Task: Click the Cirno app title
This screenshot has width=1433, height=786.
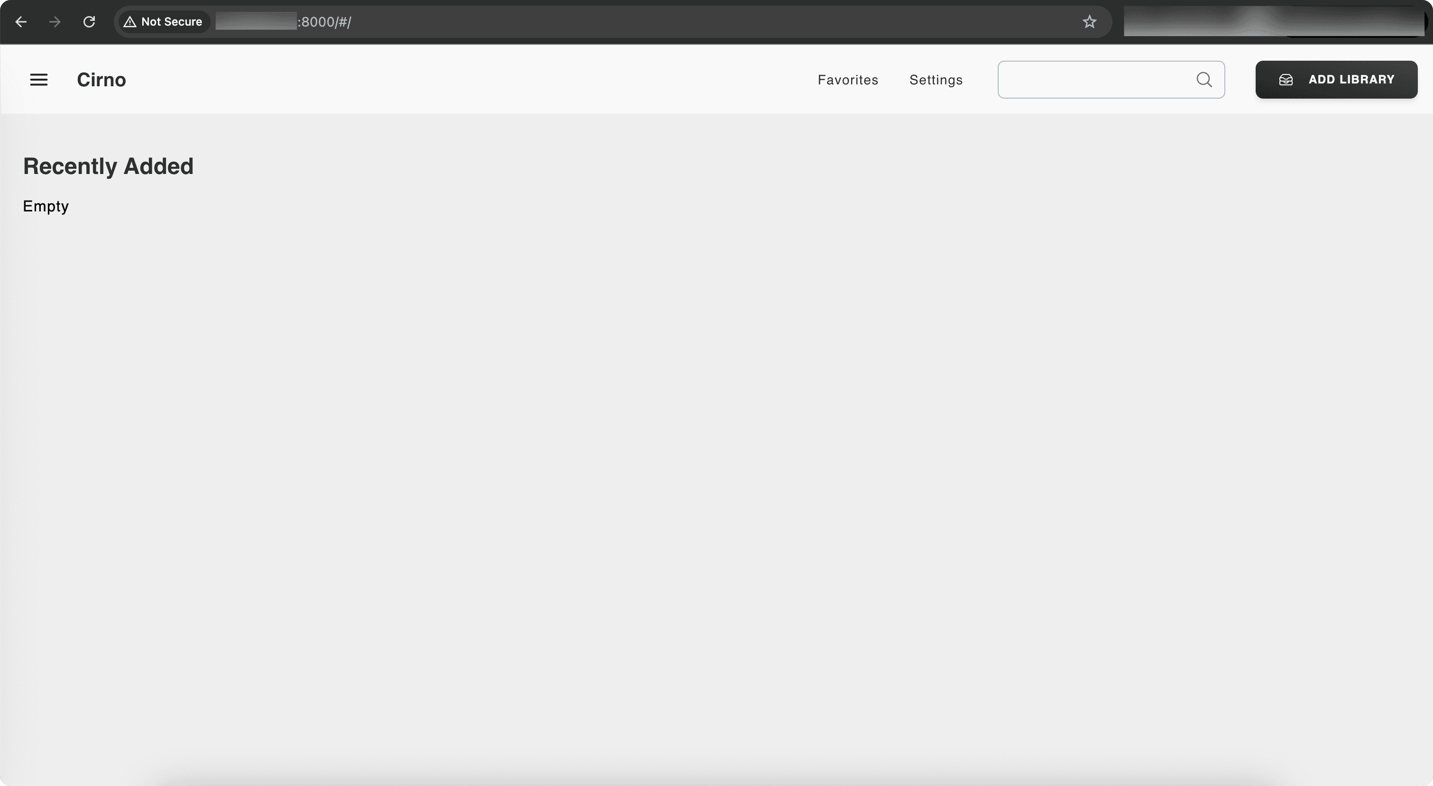Action: click(x=101, y=80)
